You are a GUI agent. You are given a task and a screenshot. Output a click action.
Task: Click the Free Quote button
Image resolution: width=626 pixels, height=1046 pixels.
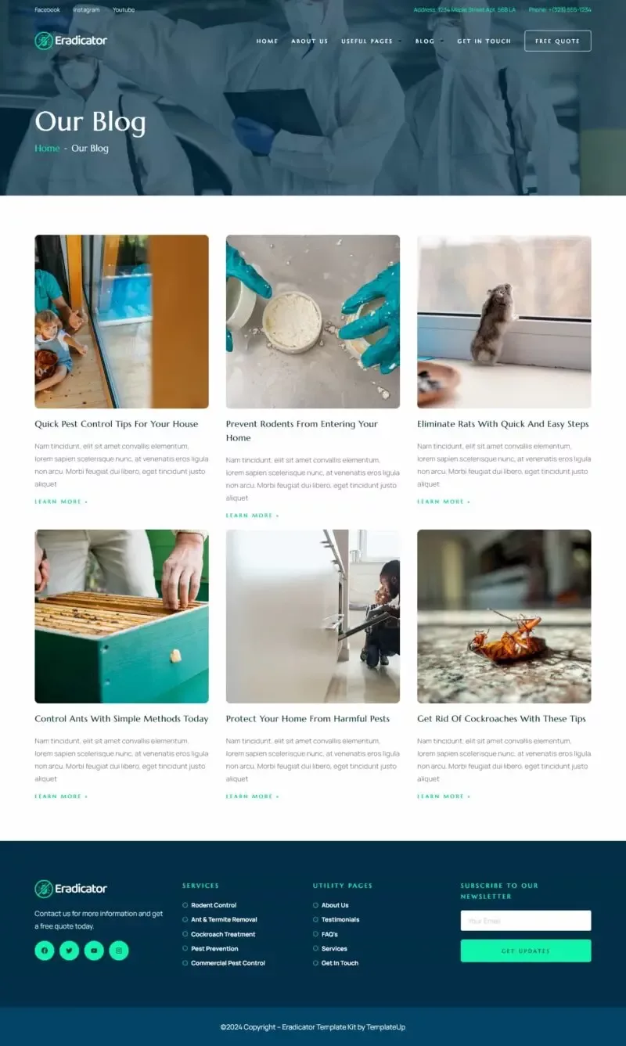click(558, 41)
